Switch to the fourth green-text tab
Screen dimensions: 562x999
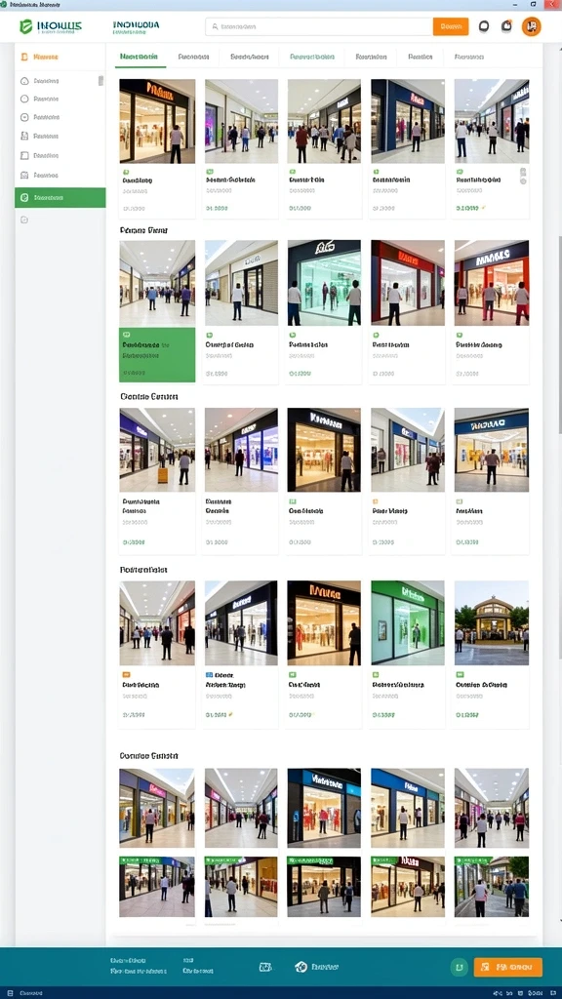coord(312,57)
